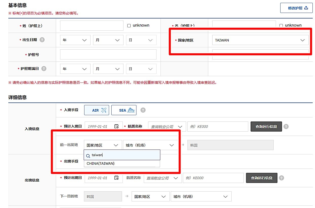The image size is (315, 208).
Task: Open the 国家/地区 TAIWAN dropdown
Action: (x=260, y=40)
